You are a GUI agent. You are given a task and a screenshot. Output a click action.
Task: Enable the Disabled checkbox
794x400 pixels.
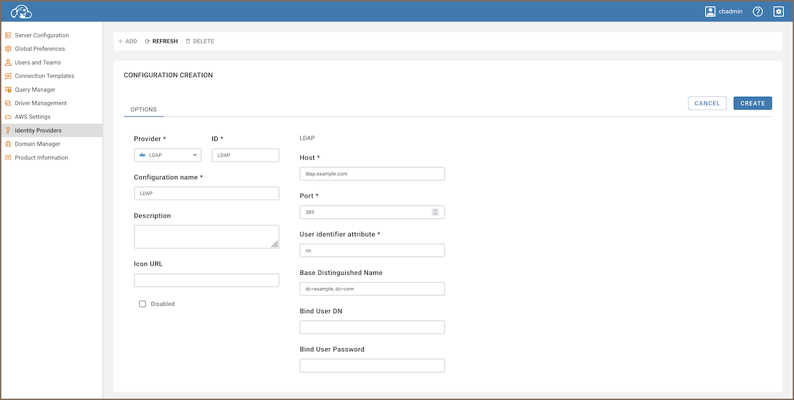tap(142, 304)
